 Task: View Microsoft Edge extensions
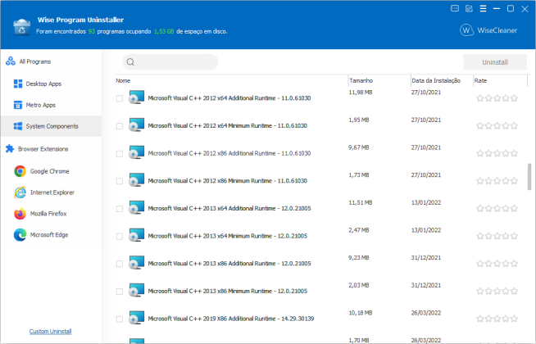click(48, 235)
